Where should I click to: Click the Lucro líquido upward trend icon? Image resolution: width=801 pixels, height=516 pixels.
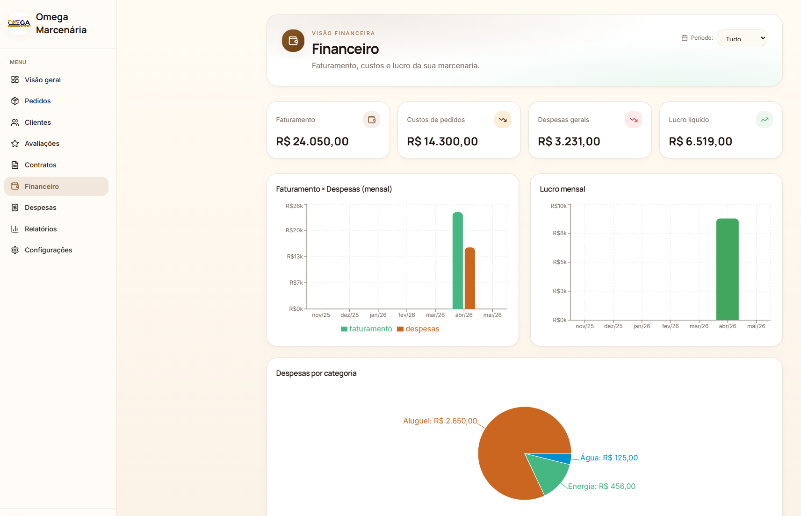765,120
